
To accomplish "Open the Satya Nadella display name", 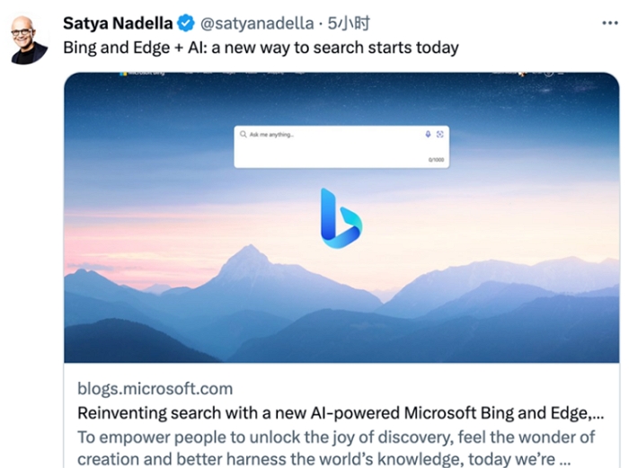I will 118,22.
